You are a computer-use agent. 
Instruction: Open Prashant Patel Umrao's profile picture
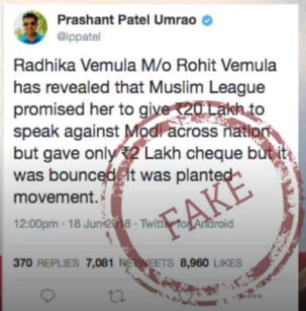pos(31,27)
